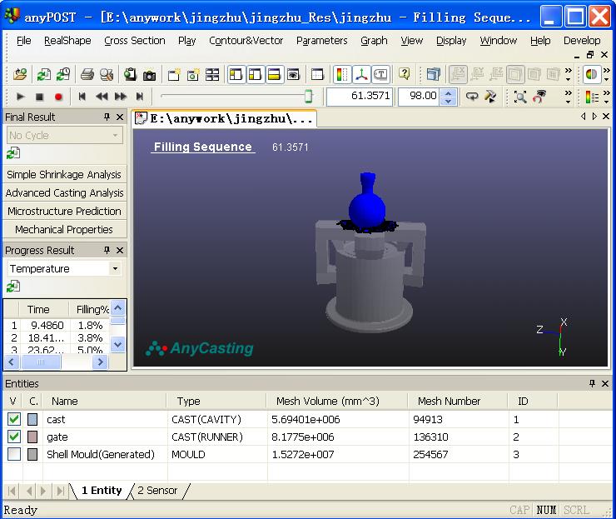The height and width of the screenshot is (519, 616).
Task: Pin the Entities panel
Action: pos(592,383)
